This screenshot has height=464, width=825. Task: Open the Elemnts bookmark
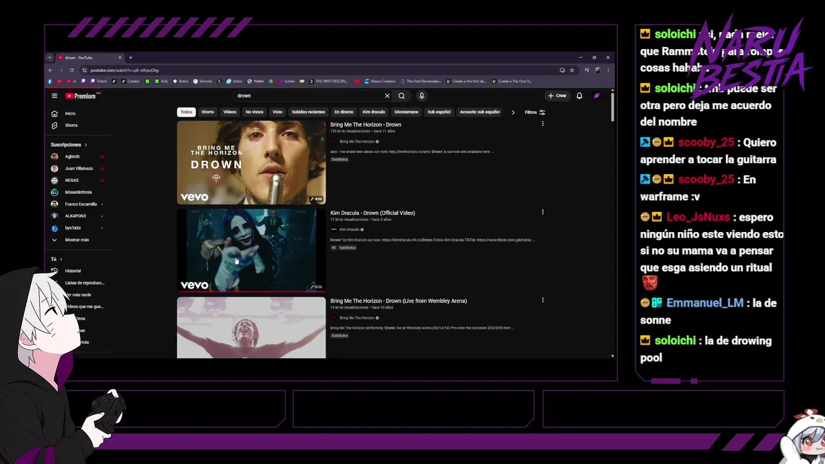[x=203, y=81]
